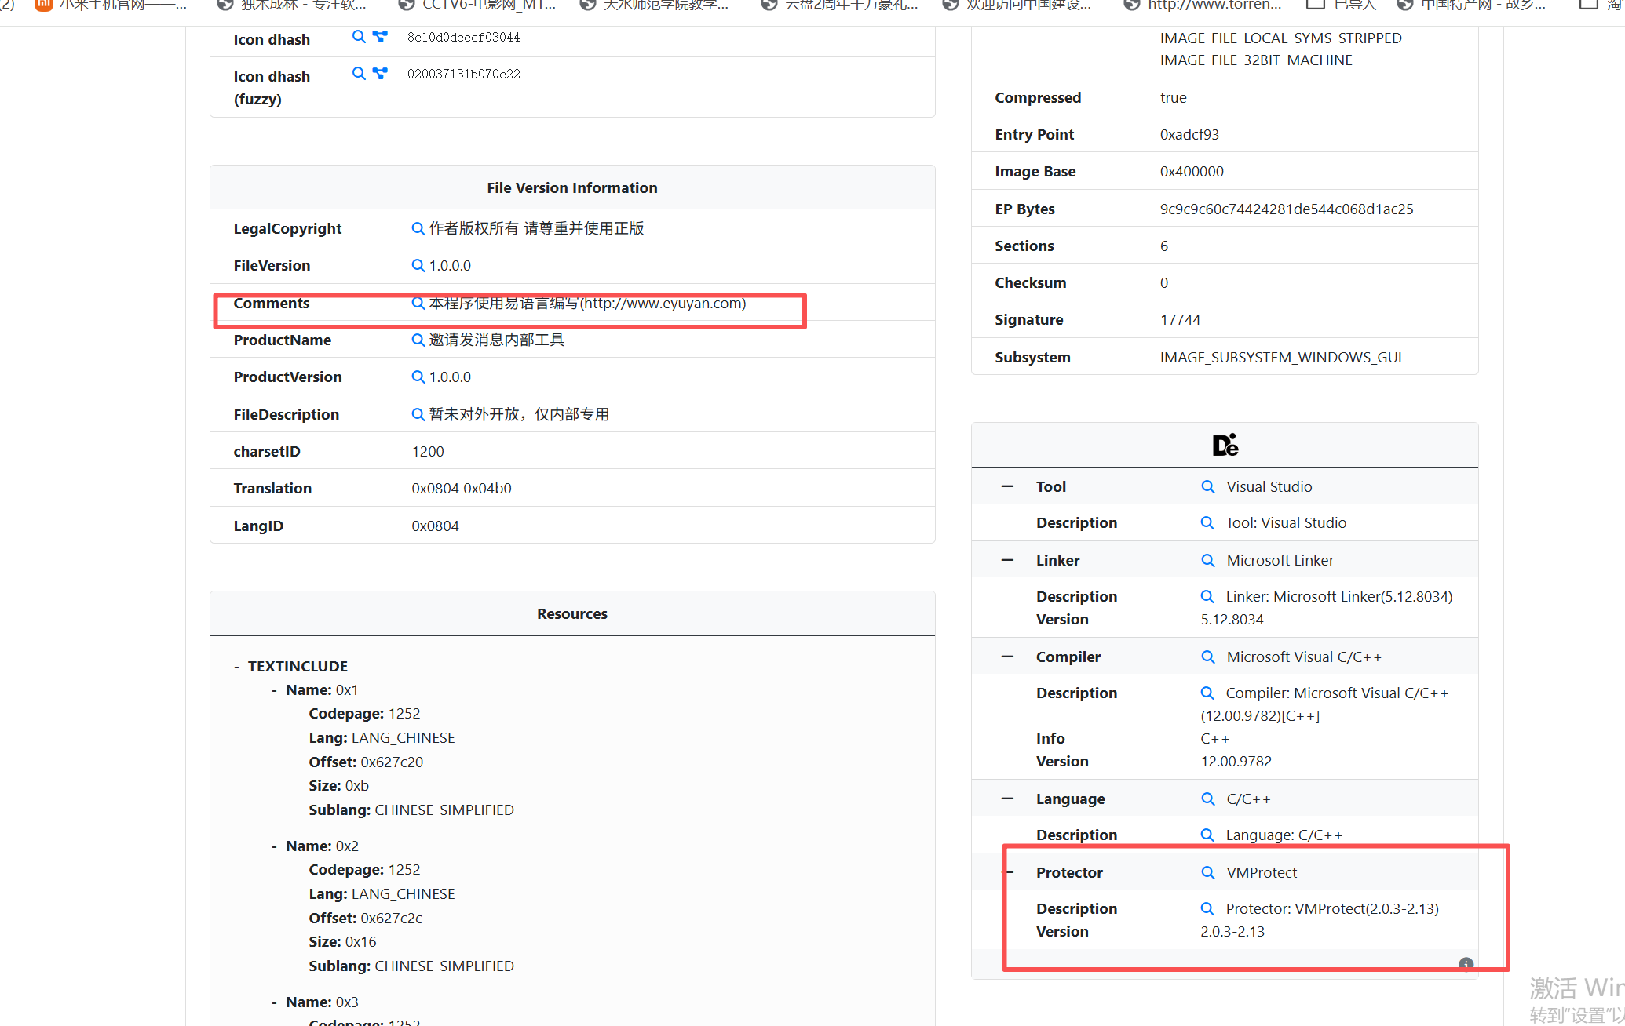The image size is (1625, 1026).
Task: Open the CCTV6 bookmark in bar
Action: pos(477,5)
